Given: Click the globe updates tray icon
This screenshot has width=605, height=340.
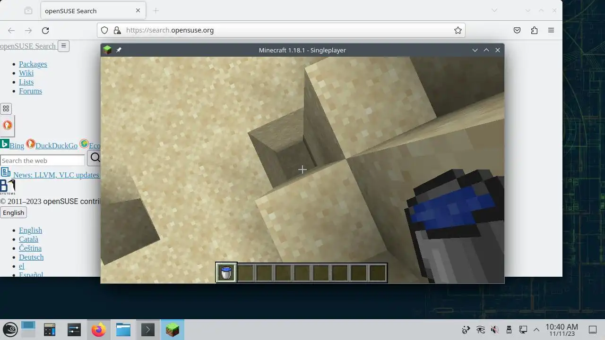Looking at the screenshot, I should tap(467, 330).
